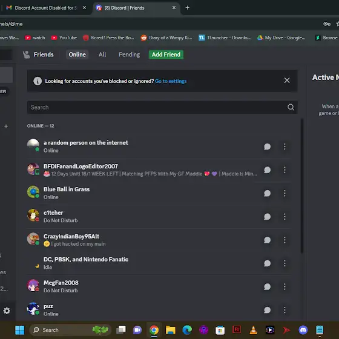339x339 pixels.
Task: Message CrazyIndianBoy95Alt
Action: pyautogui.click(x=267, y=240)
